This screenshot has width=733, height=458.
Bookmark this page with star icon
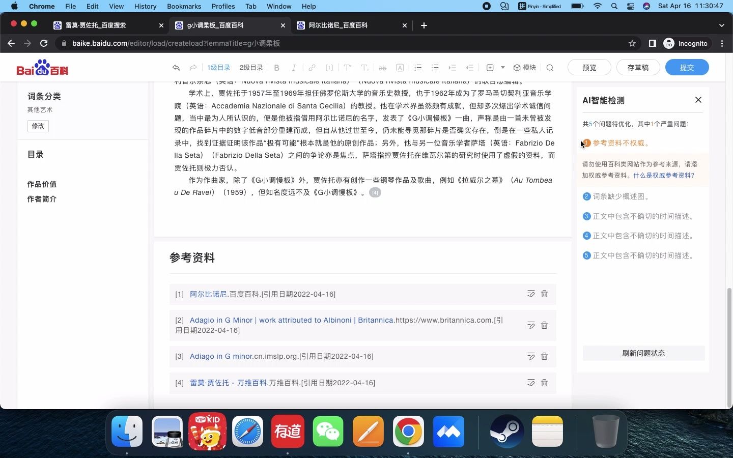[632, 43]
